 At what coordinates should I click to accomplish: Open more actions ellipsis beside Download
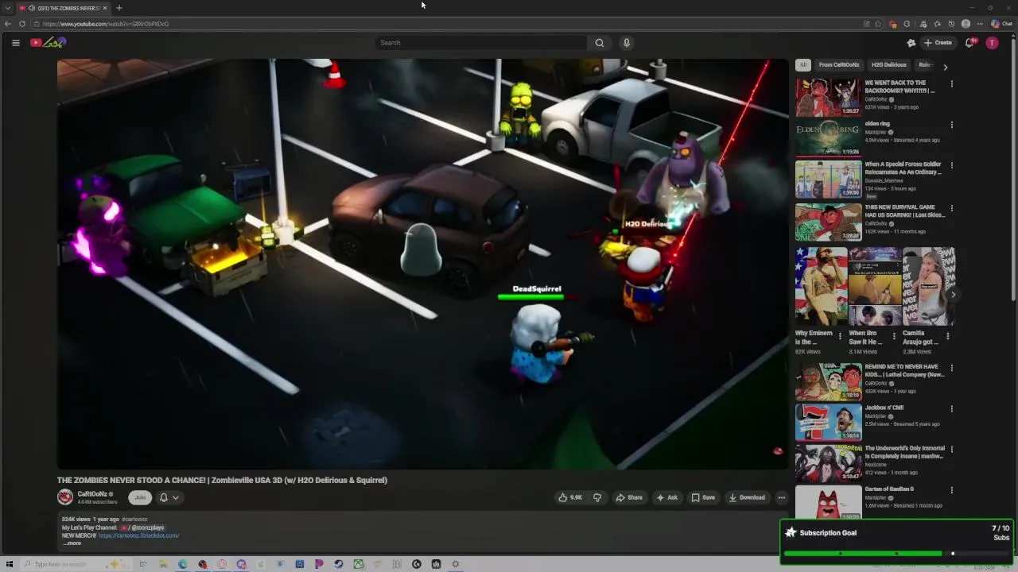781,497
